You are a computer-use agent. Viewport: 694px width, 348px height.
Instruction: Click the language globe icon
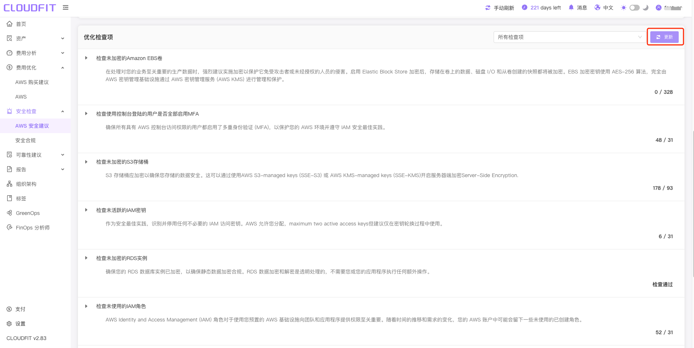(597, 7)
